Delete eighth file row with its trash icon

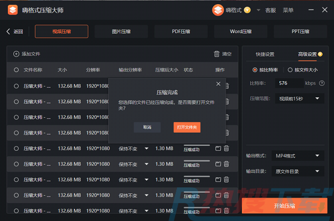[x=226, y=195]
